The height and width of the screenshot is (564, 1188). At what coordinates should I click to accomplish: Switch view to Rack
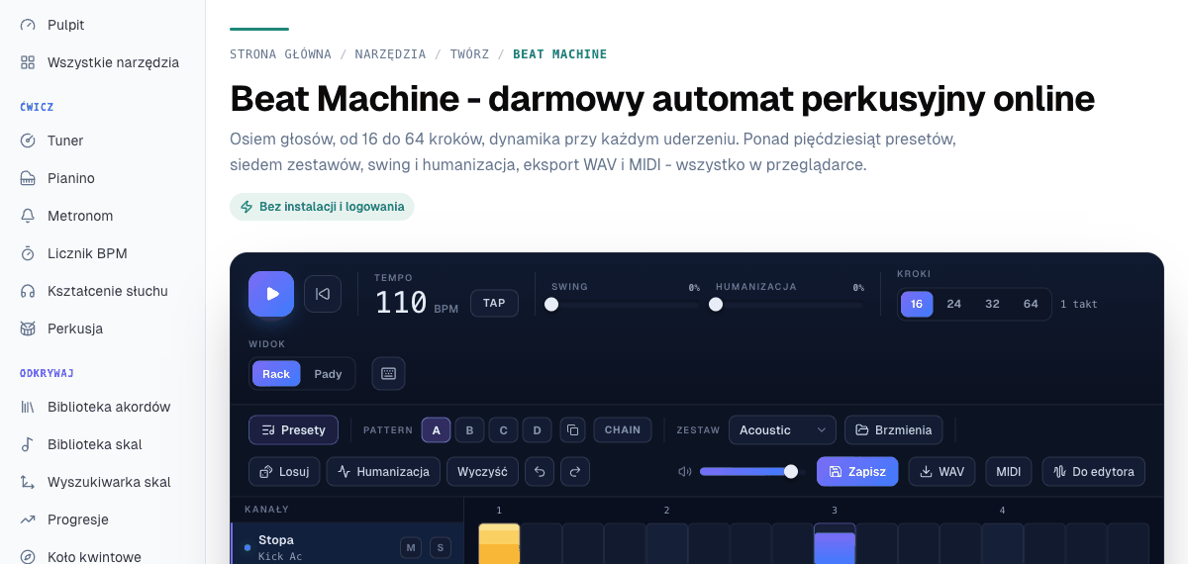[x=276, y=373]
